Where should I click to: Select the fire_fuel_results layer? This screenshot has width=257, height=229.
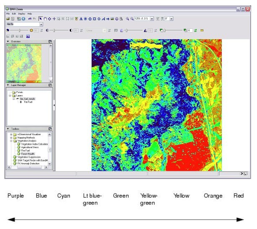point(28,99)
